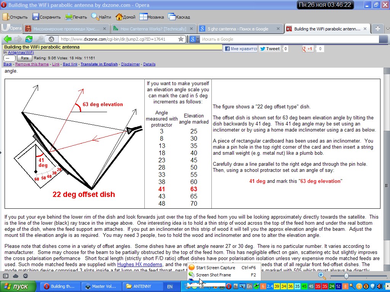The width and height of the screenshot is (390, 292).
Task: Click the URL address field
Action: (x=119, y=39)
